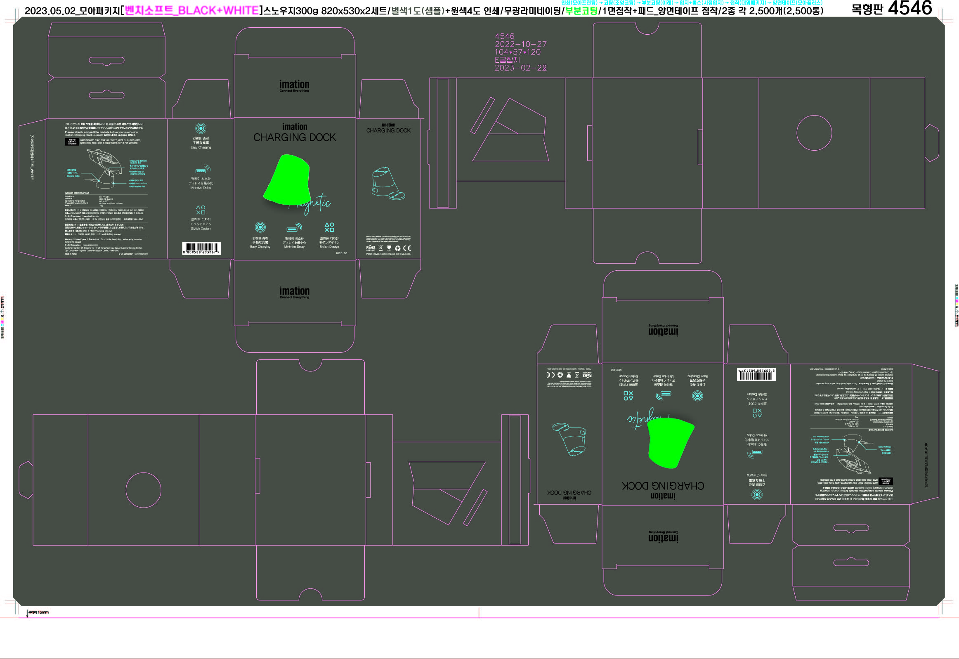Click the pink 벤치소프트_BLACK+WHITE header text

pyautogui.click(x=191, y=10)
